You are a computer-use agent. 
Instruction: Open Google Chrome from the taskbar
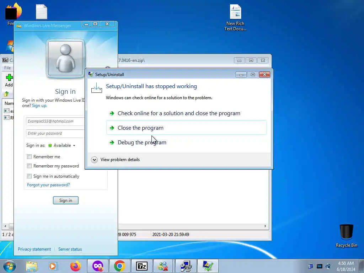click(119, 266)
